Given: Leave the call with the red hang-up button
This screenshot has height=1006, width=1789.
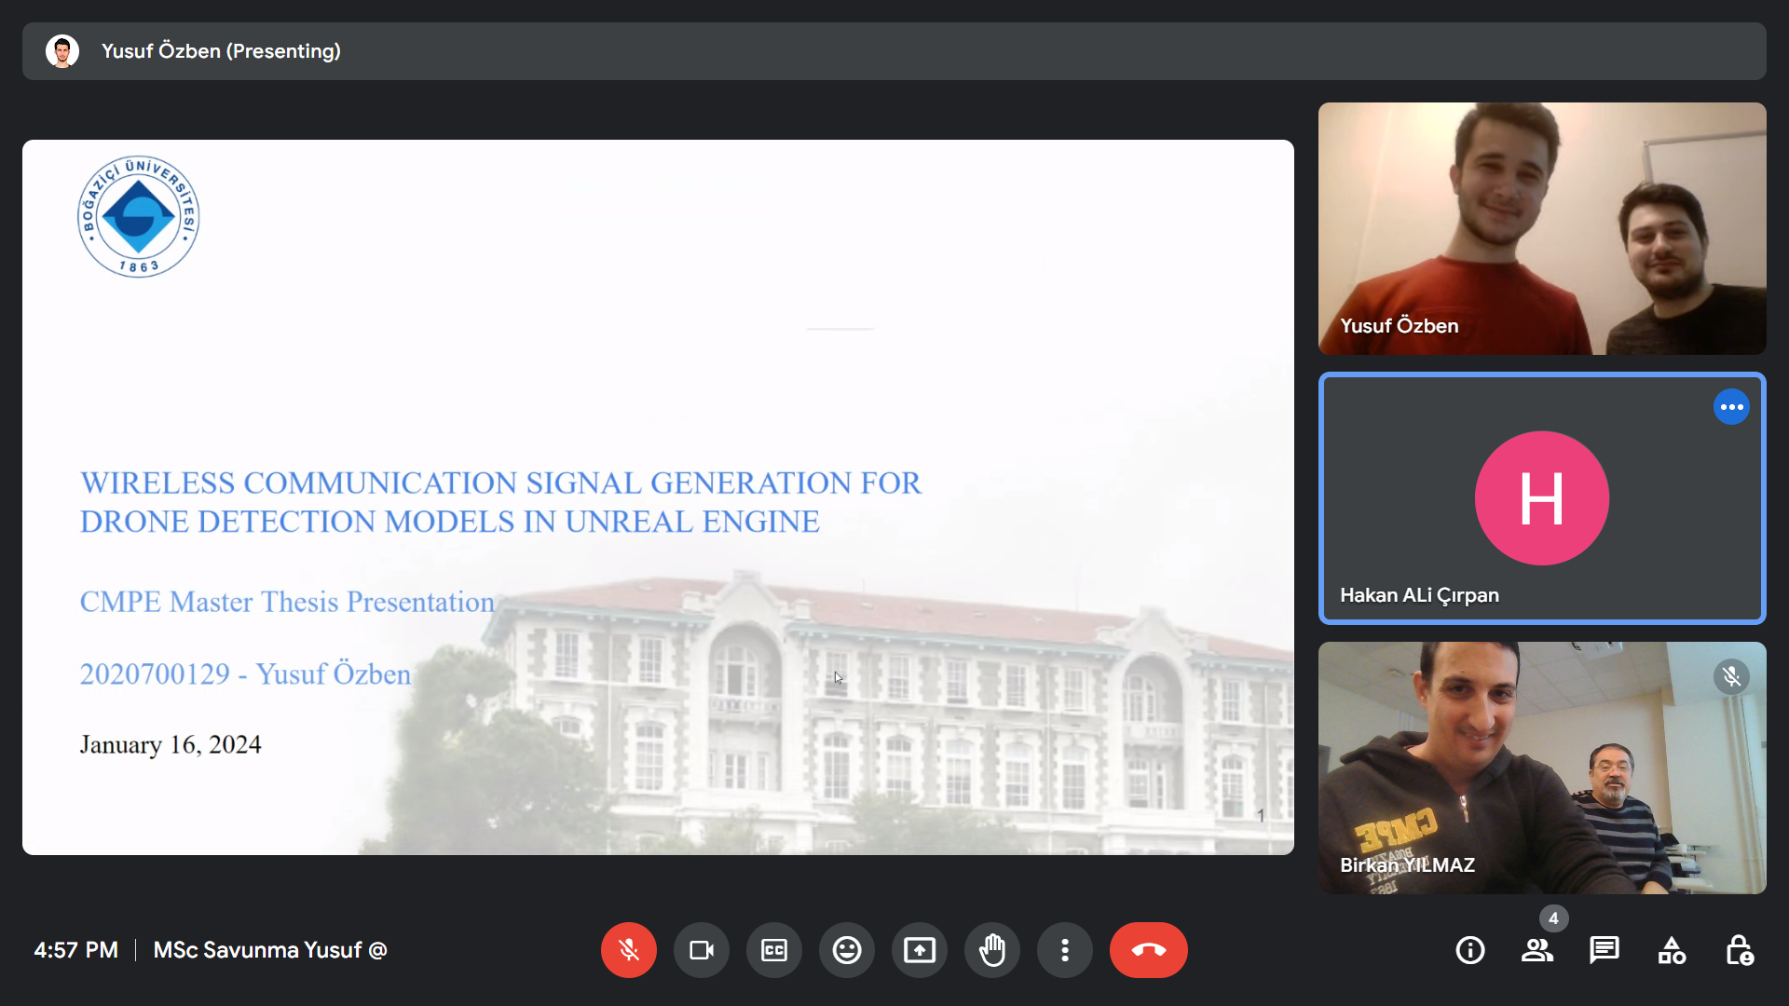Looking at the screenshot, I should (x=1148, y=950).
